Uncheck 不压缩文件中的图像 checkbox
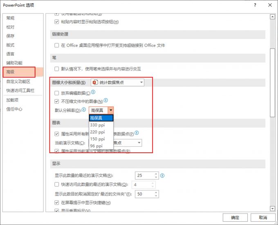 coord(56,101)
